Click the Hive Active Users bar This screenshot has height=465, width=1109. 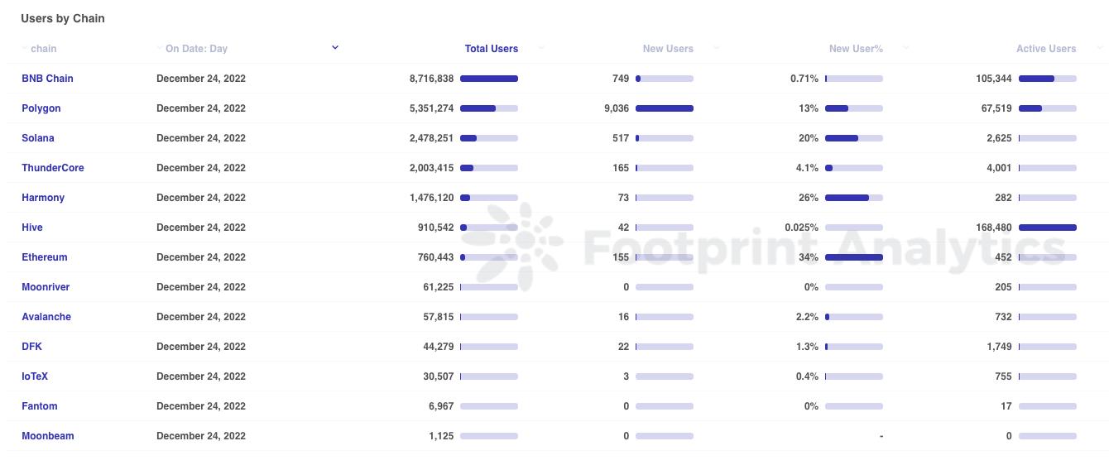tap(1048, 228)
